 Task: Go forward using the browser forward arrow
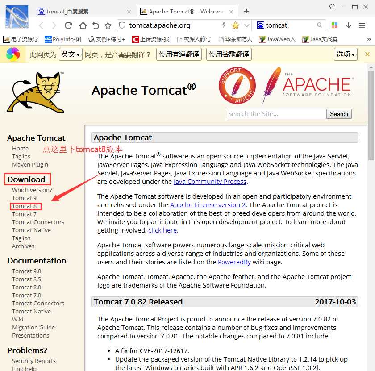[54, 25]
